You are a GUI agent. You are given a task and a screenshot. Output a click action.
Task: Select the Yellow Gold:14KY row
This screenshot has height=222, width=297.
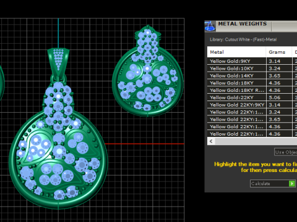pyautogui.click(x=252, y=76)
